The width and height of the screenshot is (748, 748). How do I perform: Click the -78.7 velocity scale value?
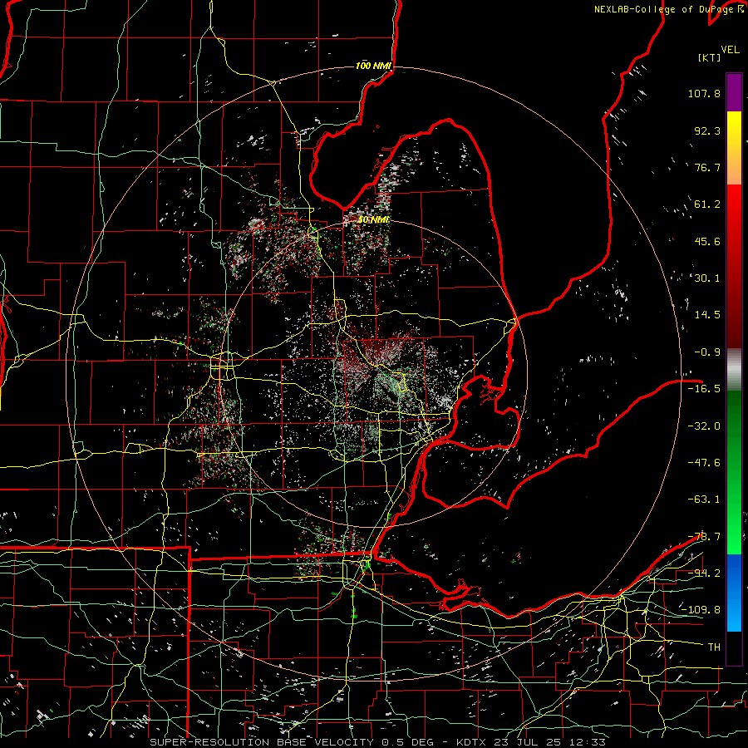pos(704,537)
